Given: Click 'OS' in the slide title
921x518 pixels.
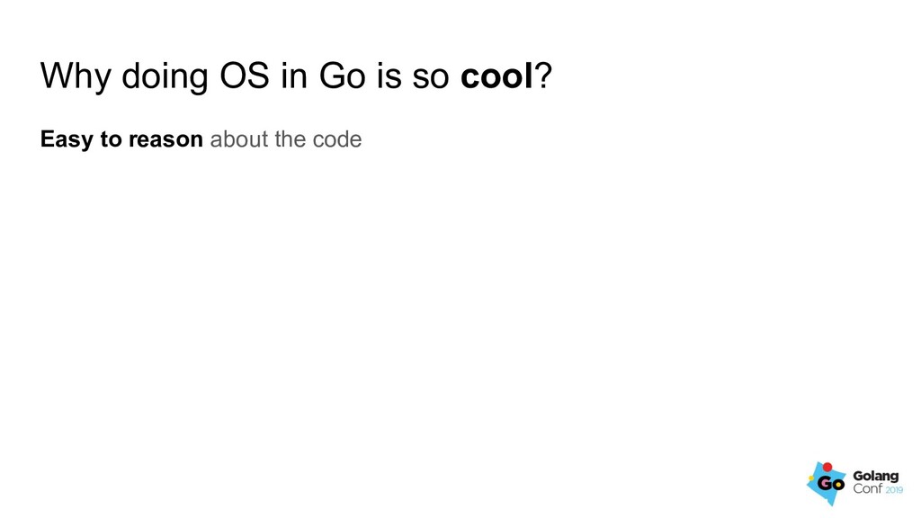Looking at the screenshot, I should tap(245, 76).
